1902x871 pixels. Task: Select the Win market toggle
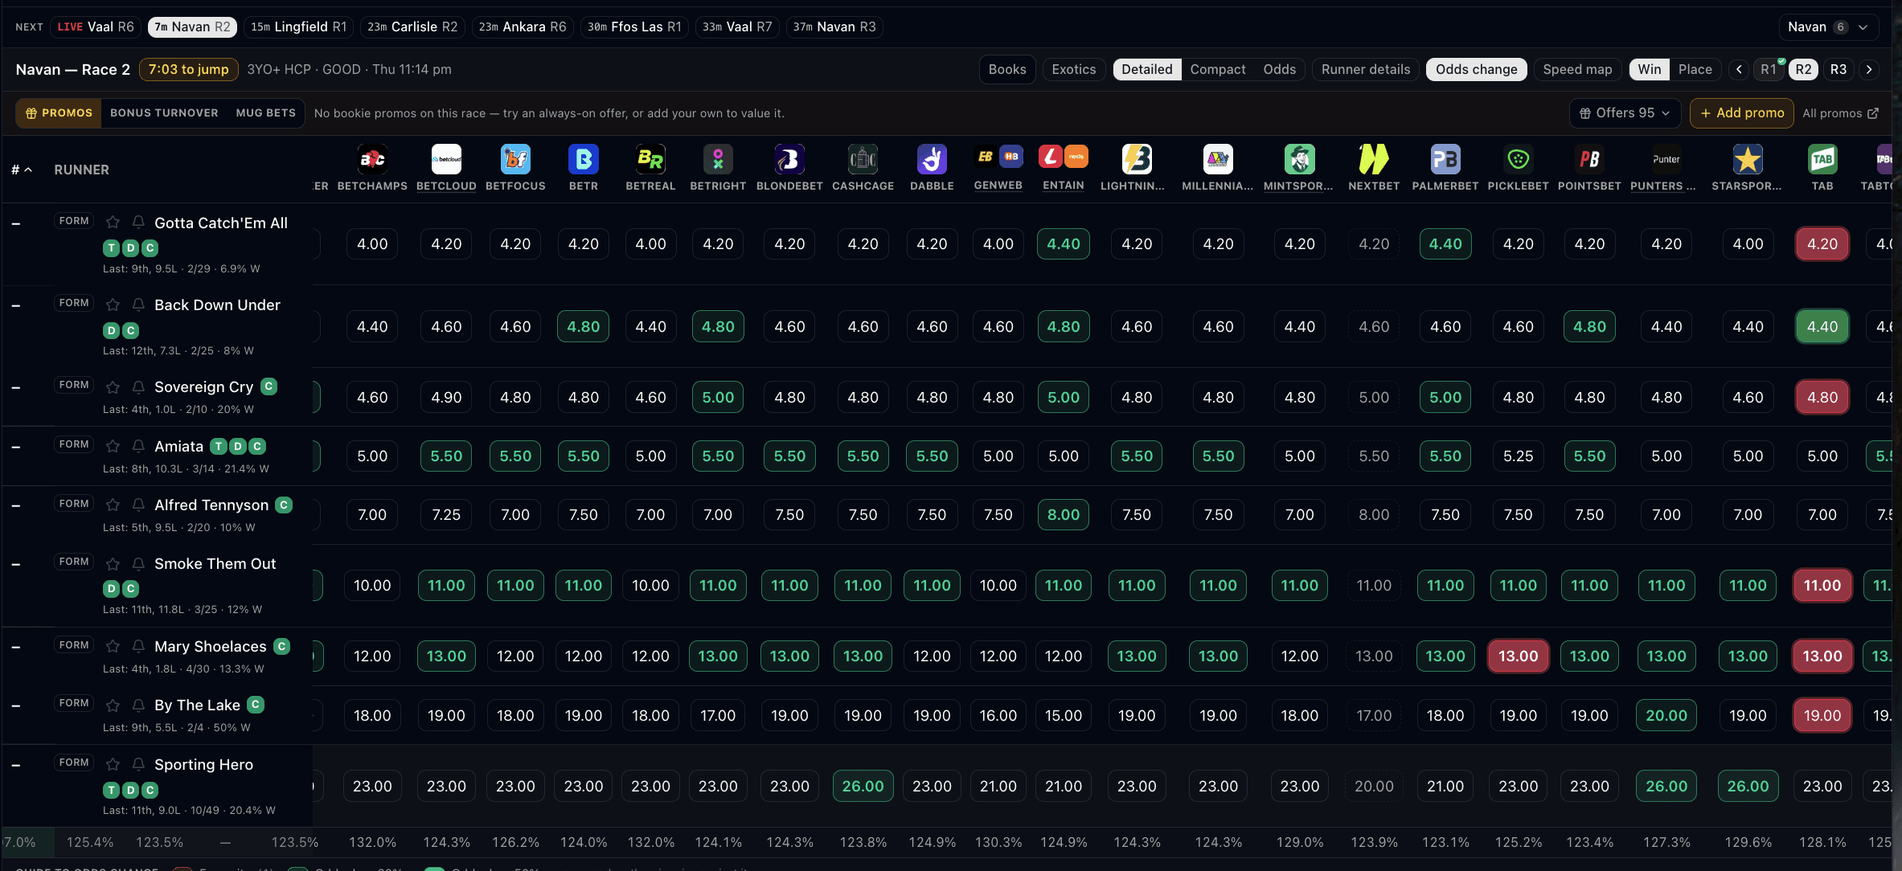(x=1650, y=69)
